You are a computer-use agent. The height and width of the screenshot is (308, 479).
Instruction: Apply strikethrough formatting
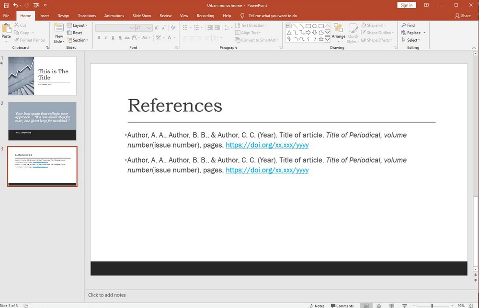tap(127, 37)
